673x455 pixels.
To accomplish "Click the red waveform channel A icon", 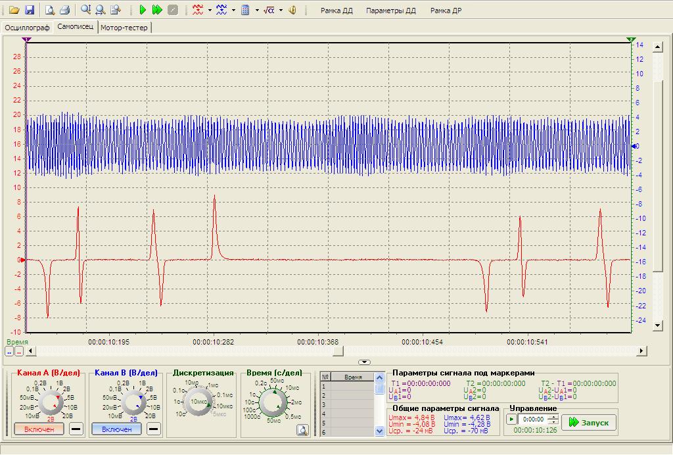I will click(198, 10).
